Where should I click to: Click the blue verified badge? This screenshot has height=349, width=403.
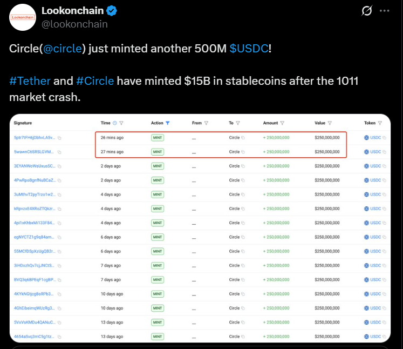point(112,11)
